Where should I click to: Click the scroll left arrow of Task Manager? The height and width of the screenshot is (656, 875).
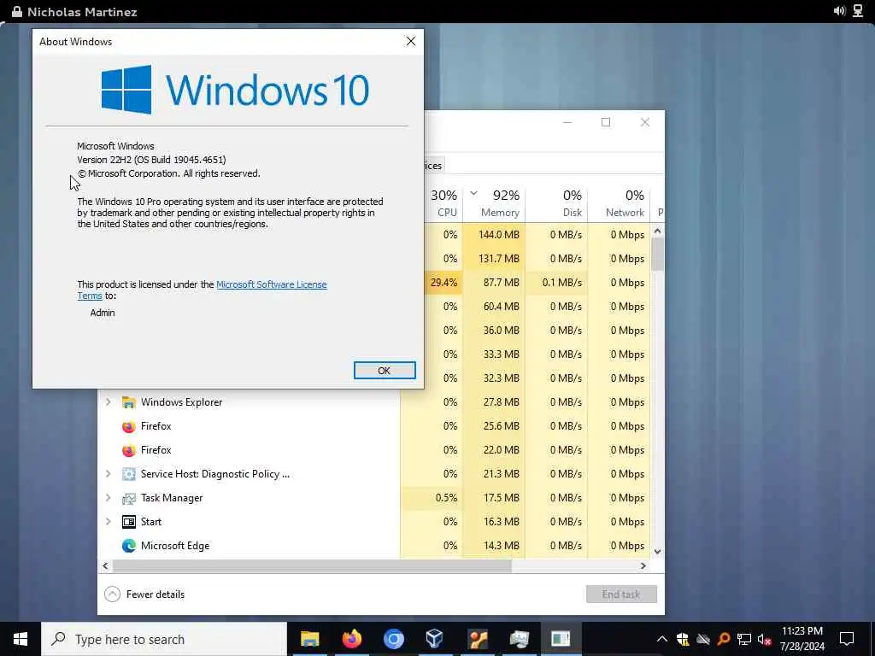105,565
